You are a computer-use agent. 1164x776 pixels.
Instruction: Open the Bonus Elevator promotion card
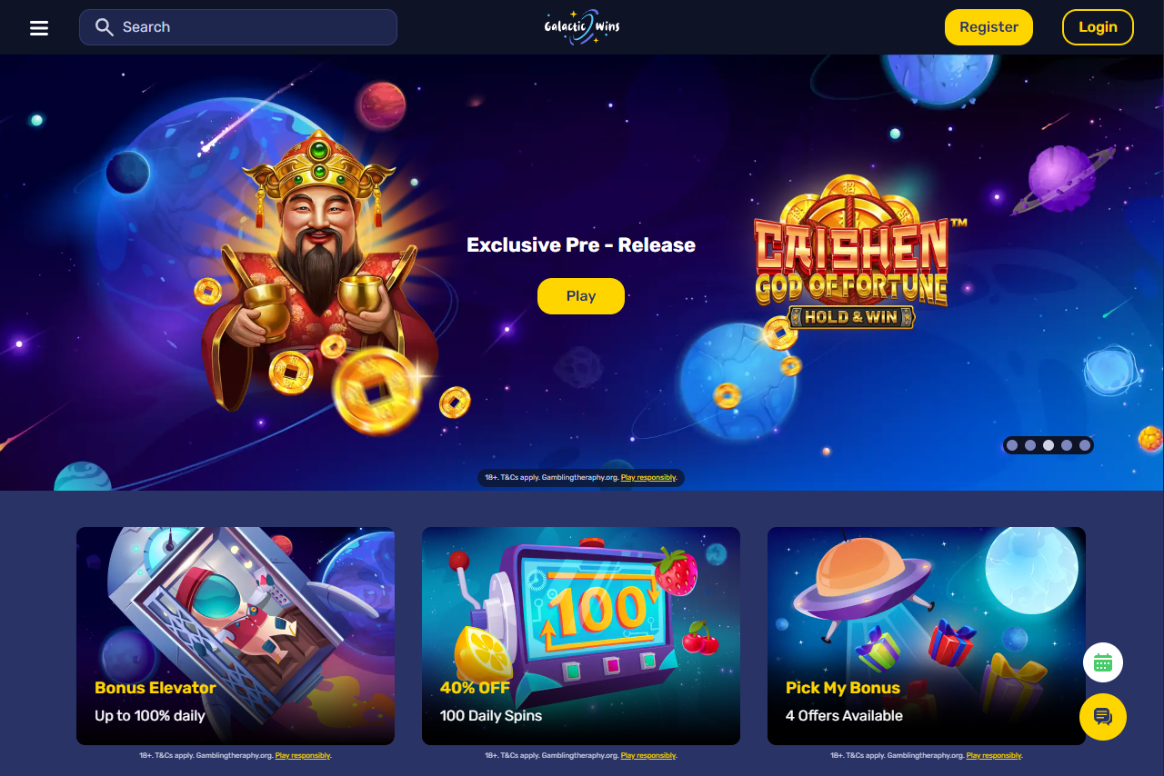click(x=236, y=636)
